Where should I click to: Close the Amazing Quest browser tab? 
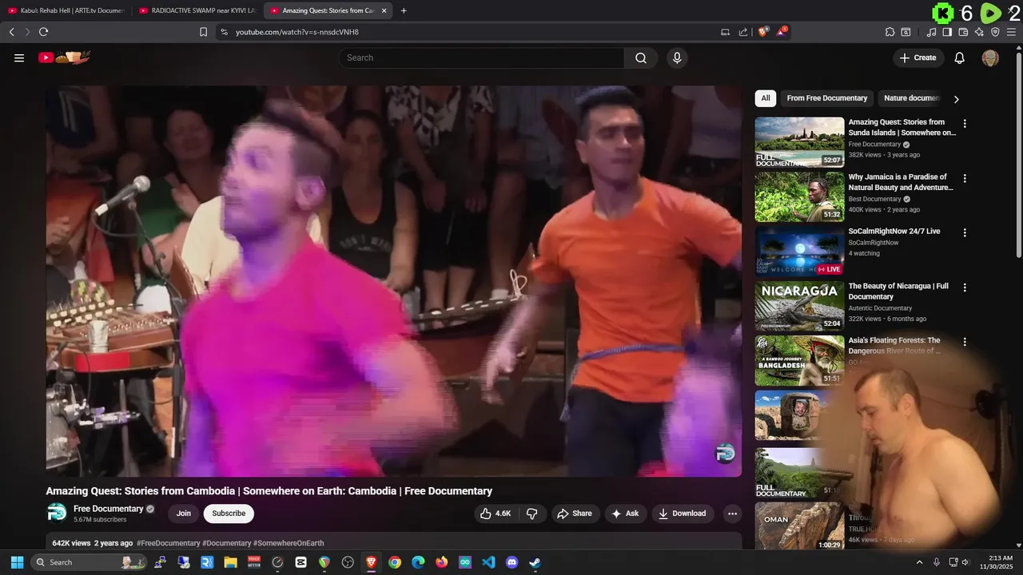point(384,10)
